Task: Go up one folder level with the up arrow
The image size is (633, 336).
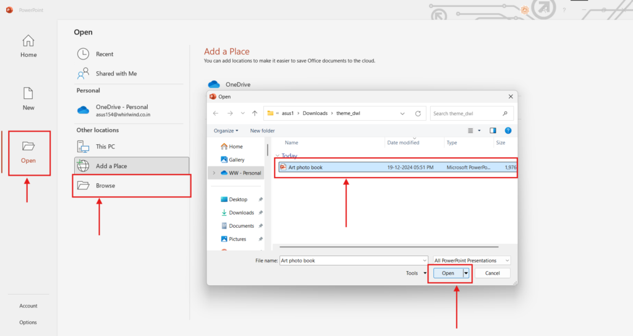Action: pos(255,114)
